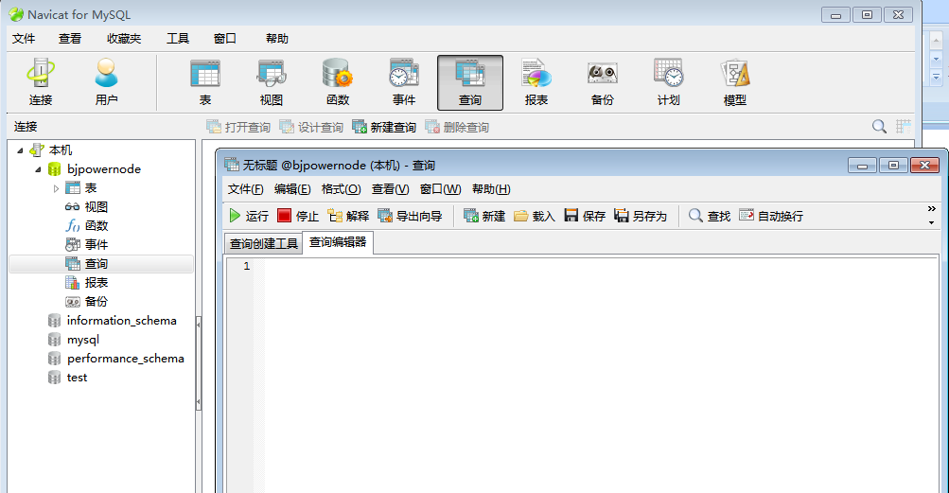Switch to 查询编辑器 tab

(338, 242)
